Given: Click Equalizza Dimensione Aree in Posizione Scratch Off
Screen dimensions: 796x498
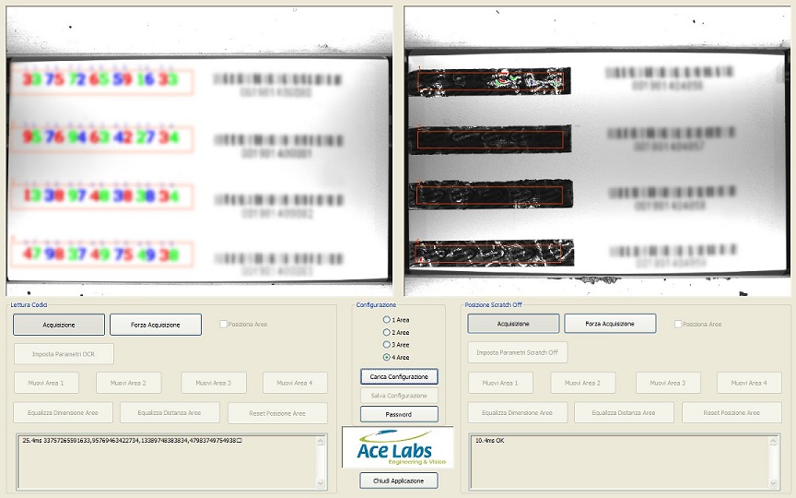Looking at the screenshot, I should tap(517, 412).
